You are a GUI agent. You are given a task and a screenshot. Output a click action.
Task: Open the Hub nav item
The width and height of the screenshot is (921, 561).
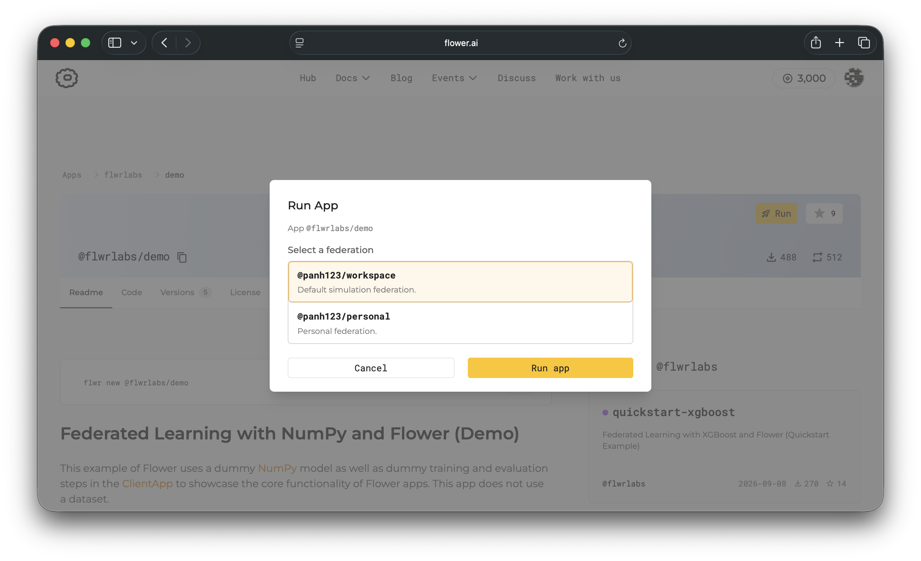click(x=308, y=78)
